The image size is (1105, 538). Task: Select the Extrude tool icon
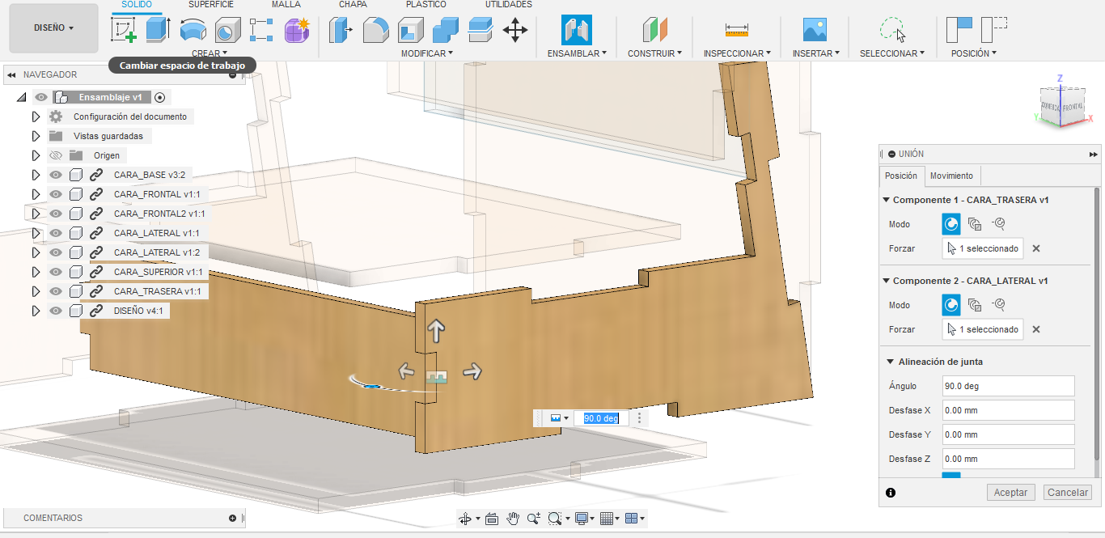(x=158, y=31)
